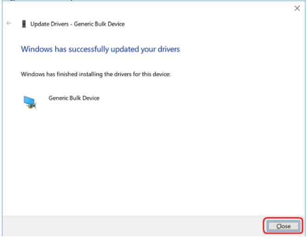This screenshot has width=307, height=239.
Task: Go back using the grayed left arrow
Action: [x=9, y=23]
